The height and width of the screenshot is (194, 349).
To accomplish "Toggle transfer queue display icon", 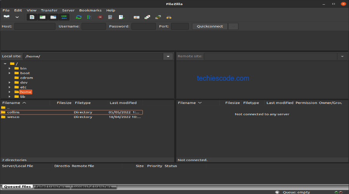I will (x=64, y=17).
